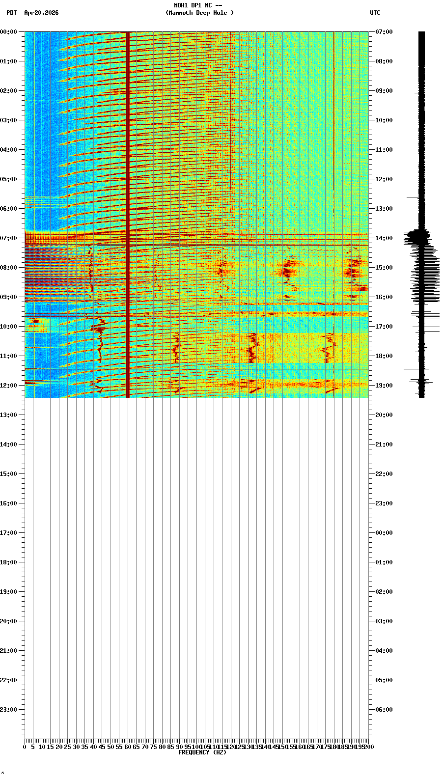Click the 08:00 label on UTC axis
The height and width of the screenshot is (778, 443).
coord(384,61)
